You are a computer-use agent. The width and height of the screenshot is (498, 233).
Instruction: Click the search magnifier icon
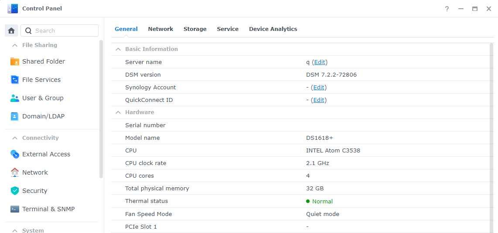click(28, 31)
